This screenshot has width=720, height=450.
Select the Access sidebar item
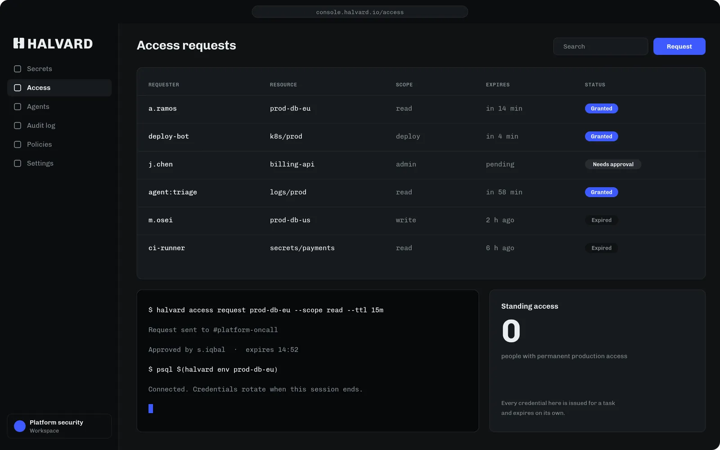tap(59, 88)
